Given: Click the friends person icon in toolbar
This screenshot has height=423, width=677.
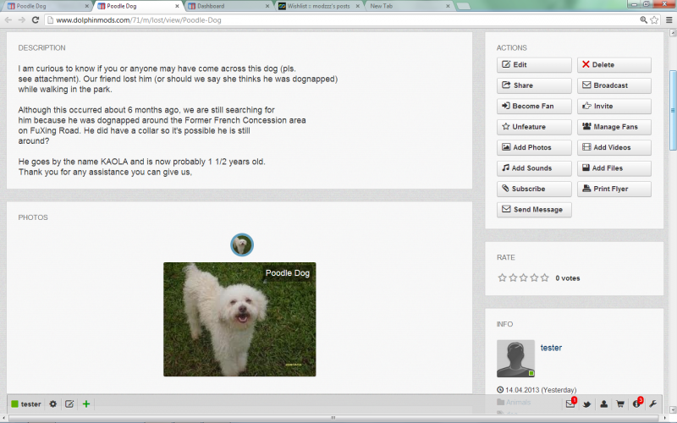Looking at the screenshot, I should tap(603, 404).
